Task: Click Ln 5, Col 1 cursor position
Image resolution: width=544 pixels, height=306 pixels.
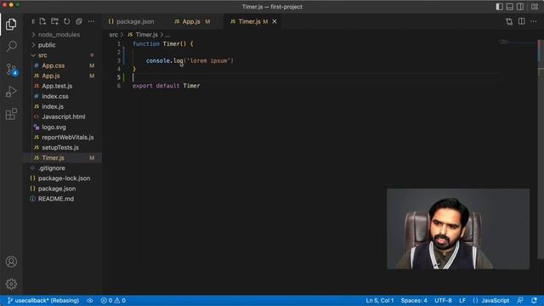Action: 380,300
